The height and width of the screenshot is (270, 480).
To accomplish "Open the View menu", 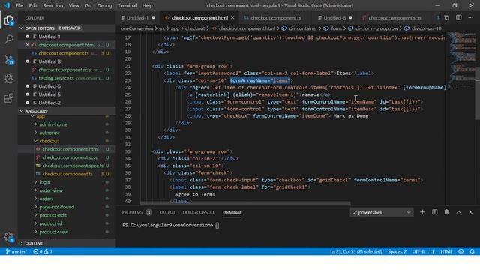I will click(73, 5).
